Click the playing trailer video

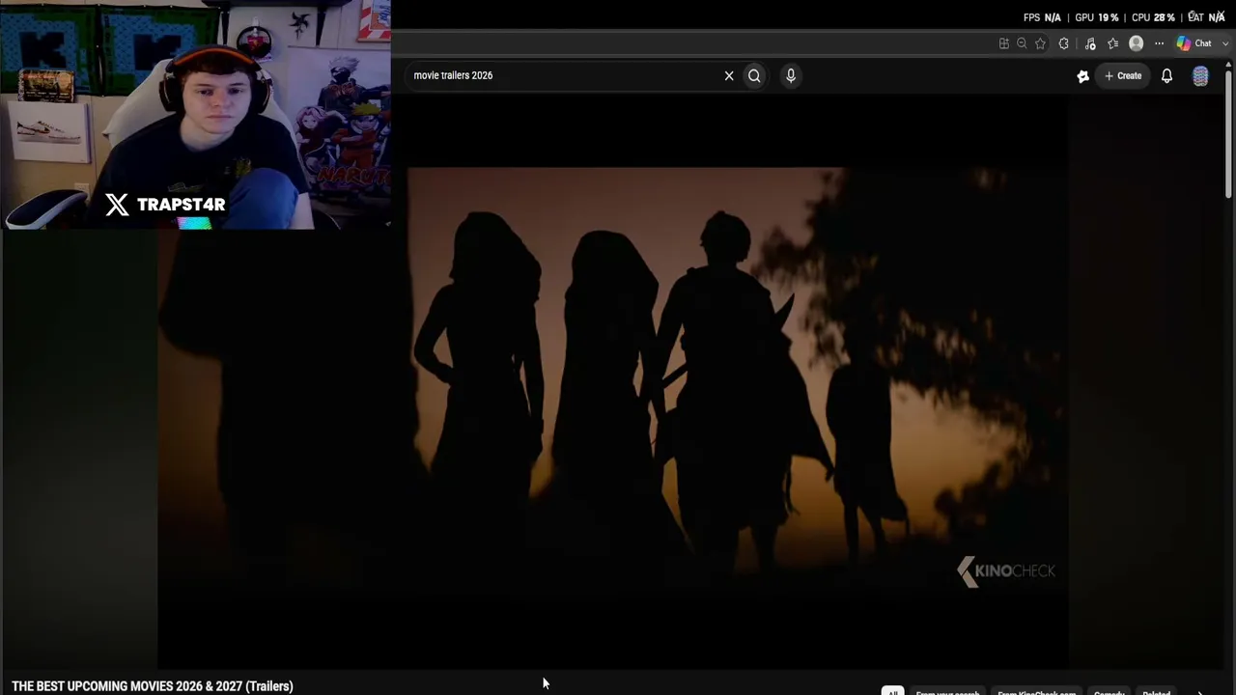point(613,381)
